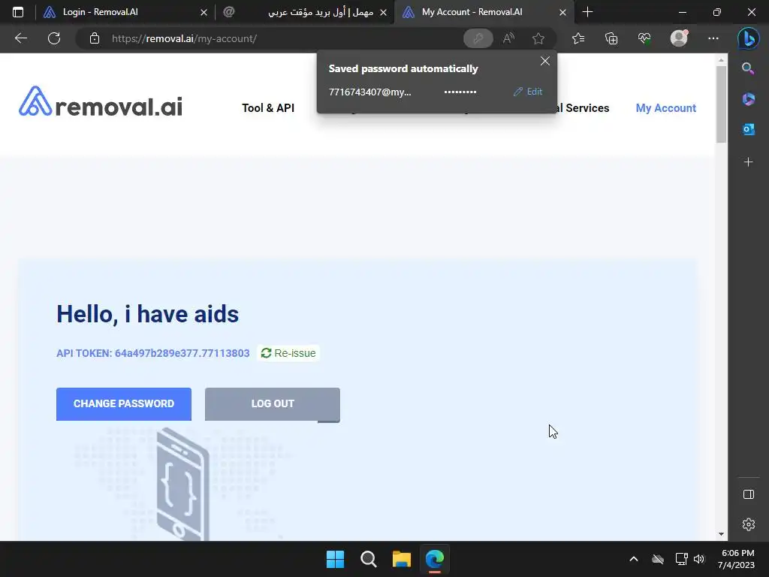Add this page to favorites star

[x=538, y=38]
